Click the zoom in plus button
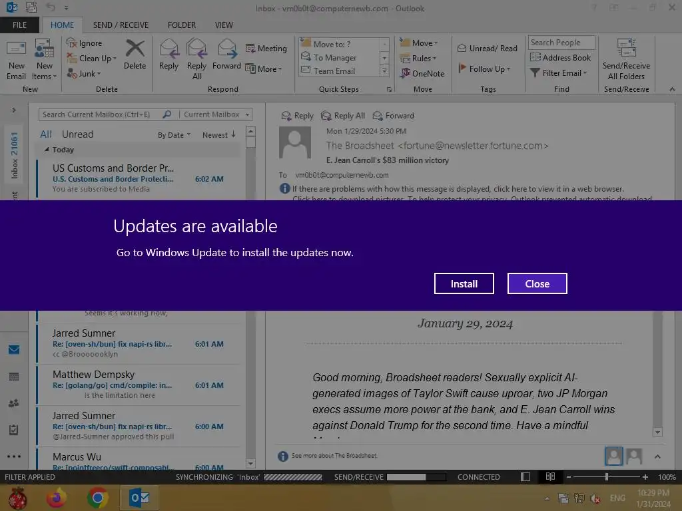 click(x=645, y=477)
